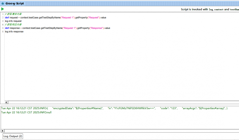239x140 pixels.
Task: Click line number 6 in the gutter
Action: point(3,32)
